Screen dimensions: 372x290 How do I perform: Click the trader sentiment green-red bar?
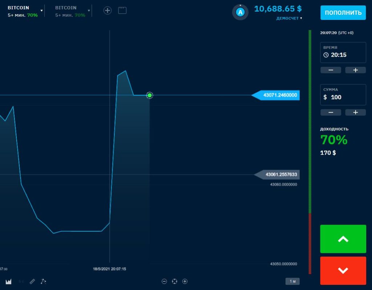click(310, 152)
